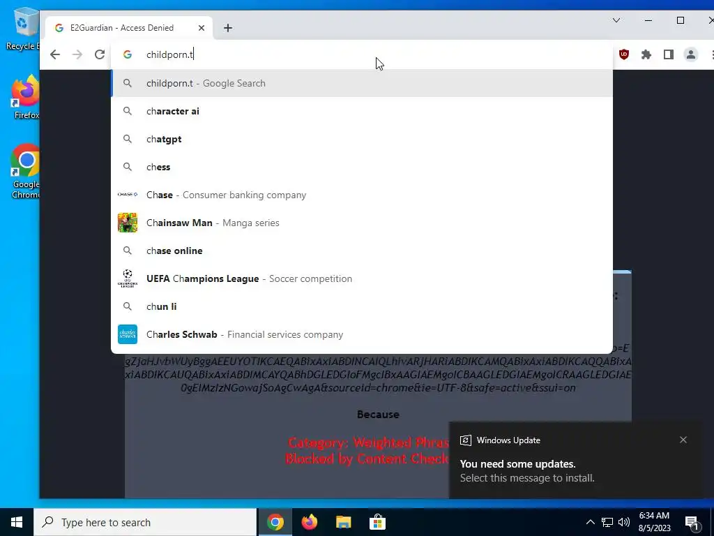
Task: Pick the "chatgpt" search suggestion
Action: (362, 139)
